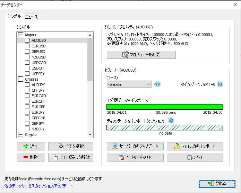Tick the EURJPY checkbox
The height and width of the screenshot is (193, 241).
(27, 112)
